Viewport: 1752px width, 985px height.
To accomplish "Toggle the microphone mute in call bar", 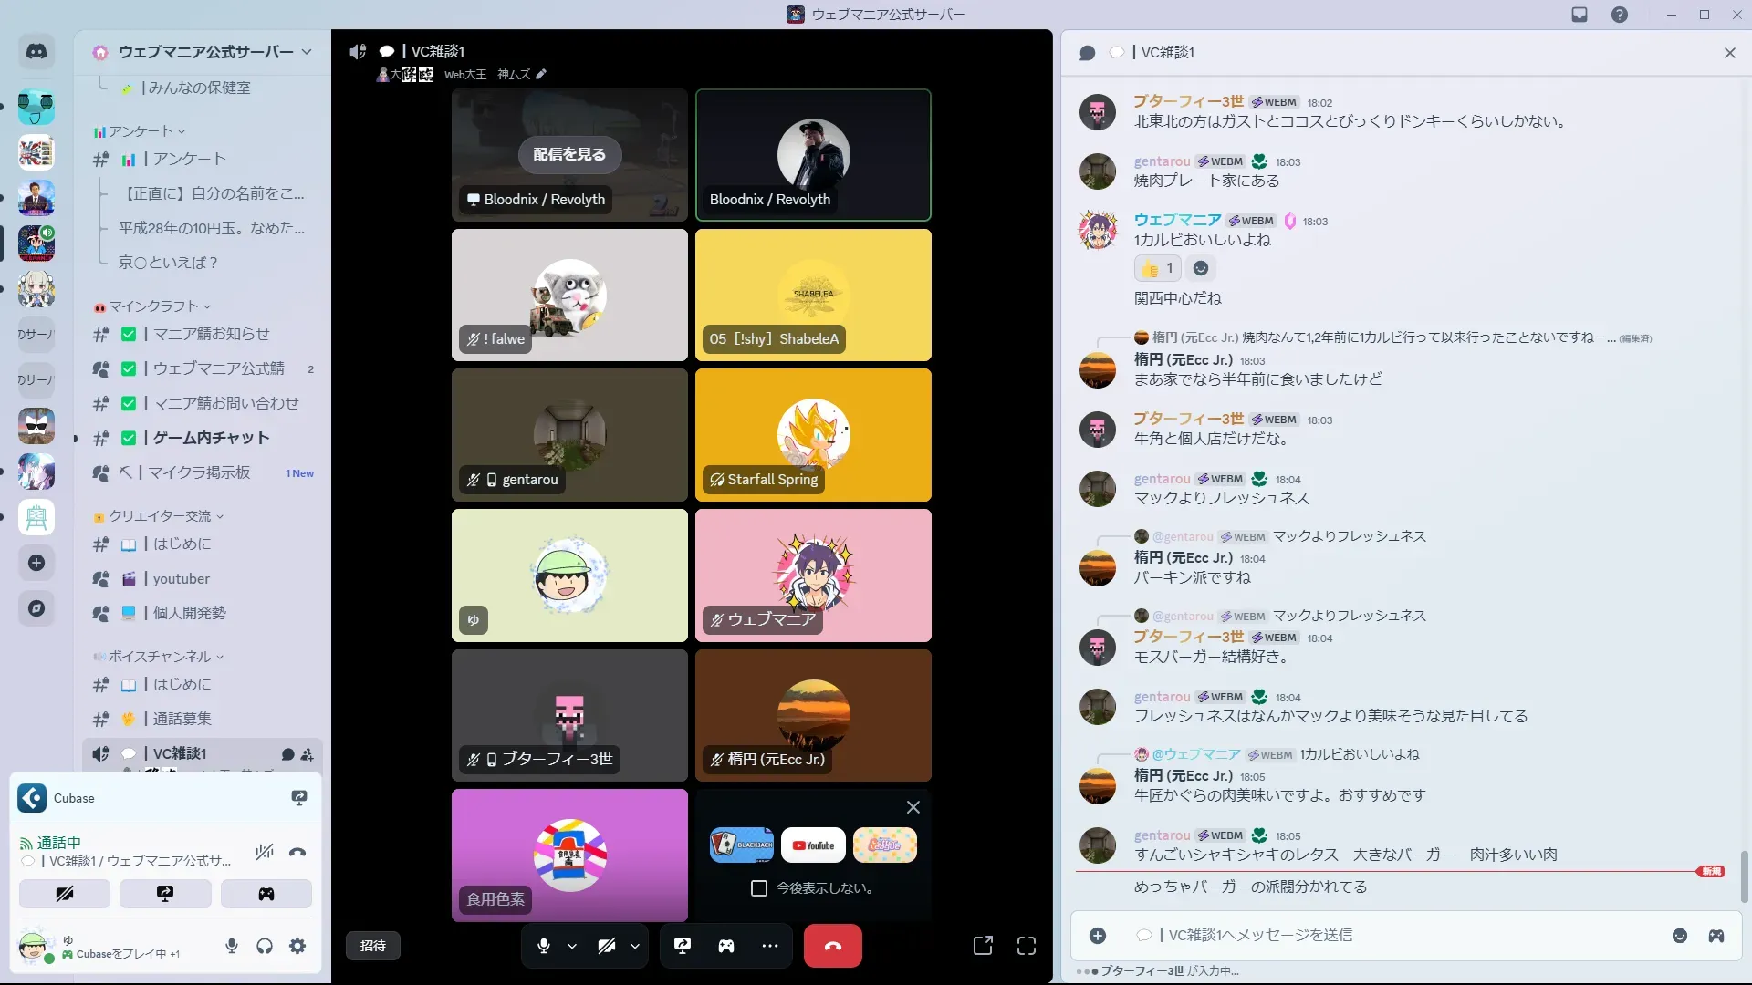I will tap(544, 946).
